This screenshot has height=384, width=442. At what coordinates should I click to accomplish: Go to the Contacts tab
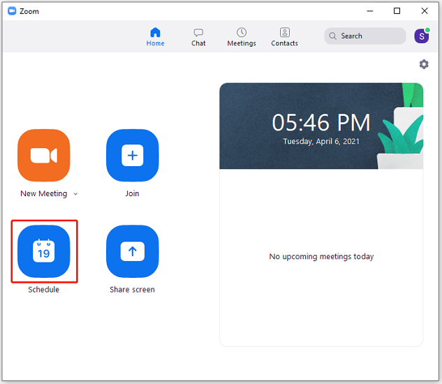tap(284, 37)
